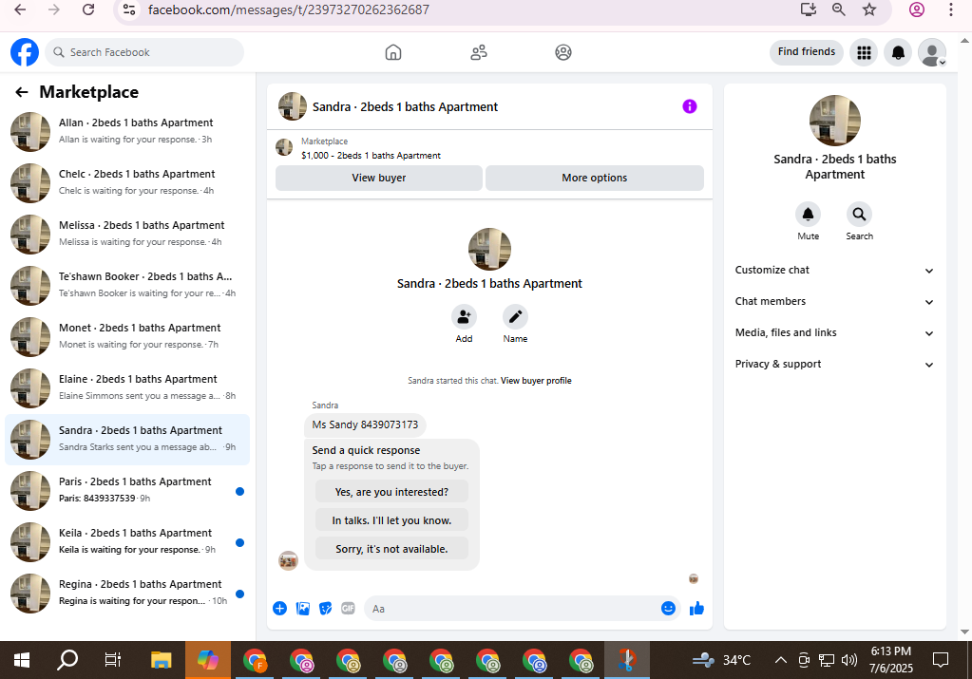
Task: Attach a photo file in composer
Action: coord(302,609)
